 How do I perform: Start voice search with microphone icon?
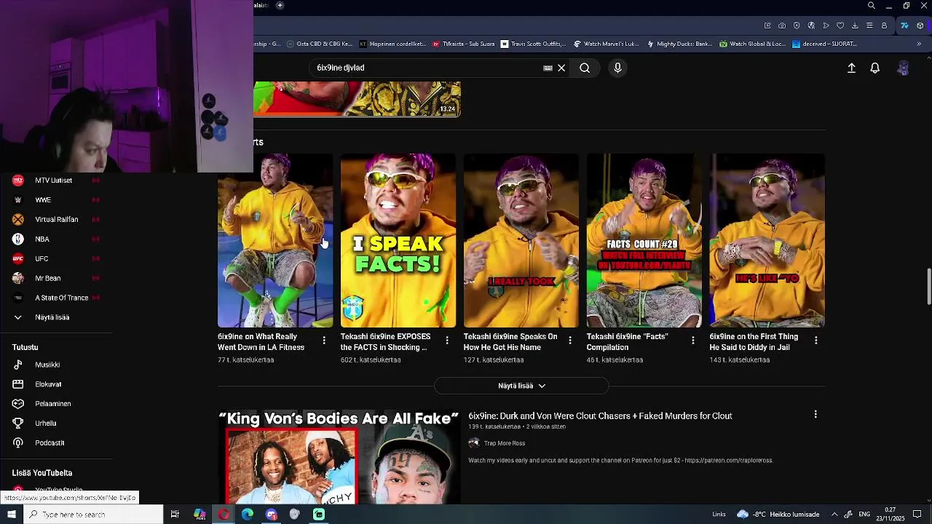[x=617, y=68]
